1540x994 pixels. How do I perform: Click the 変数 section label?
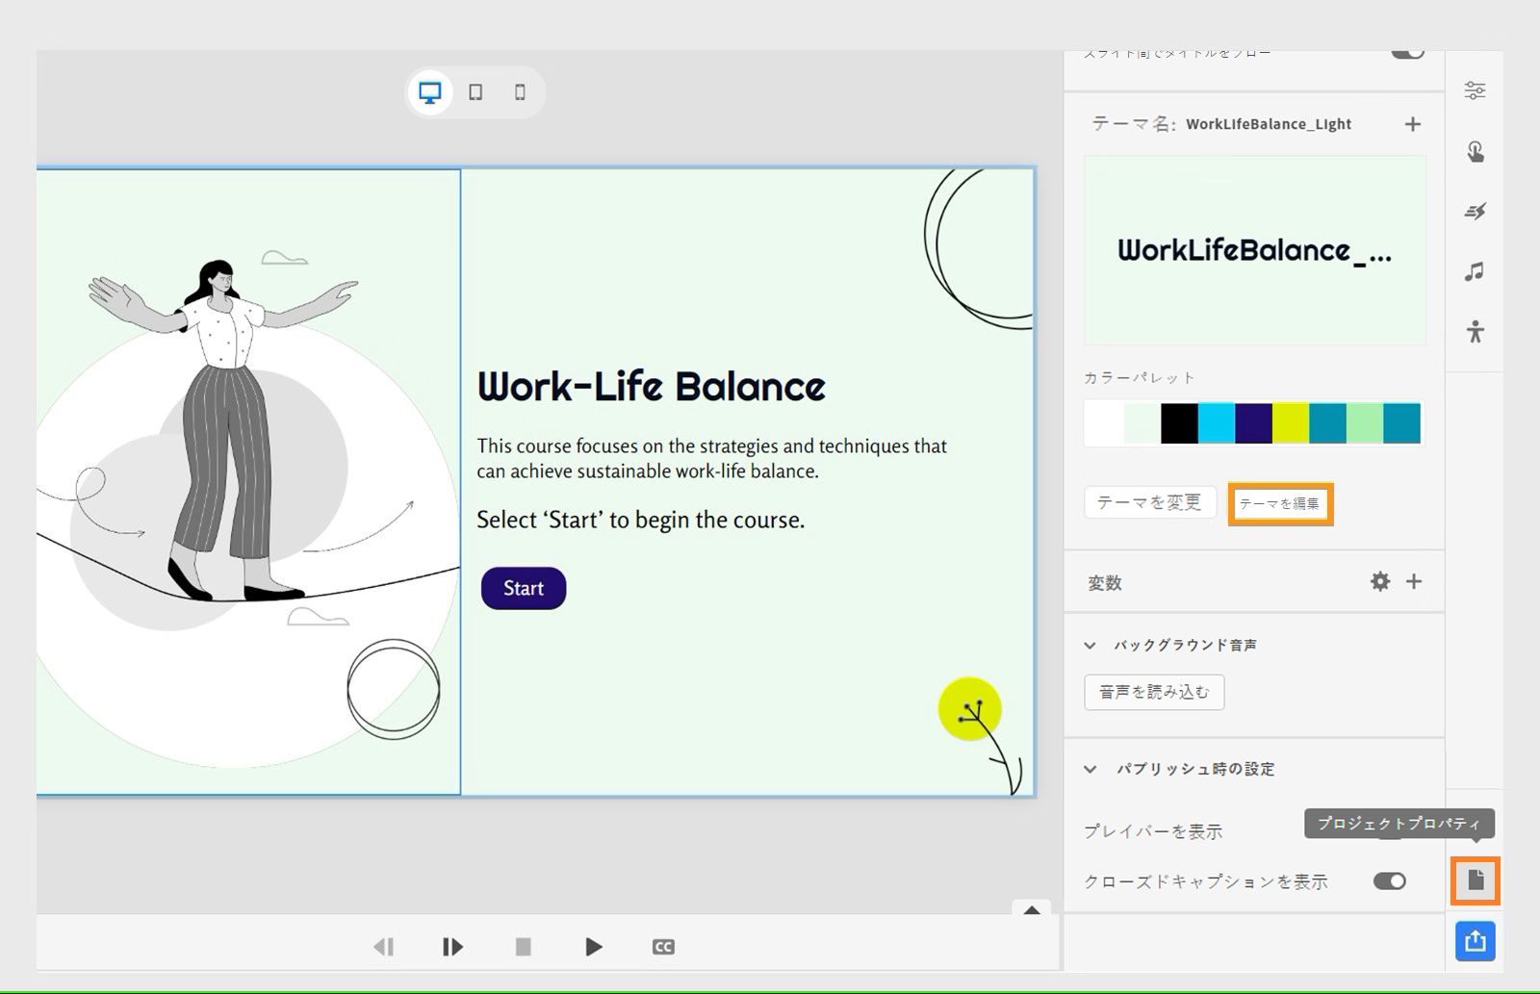pos(1105,583)
